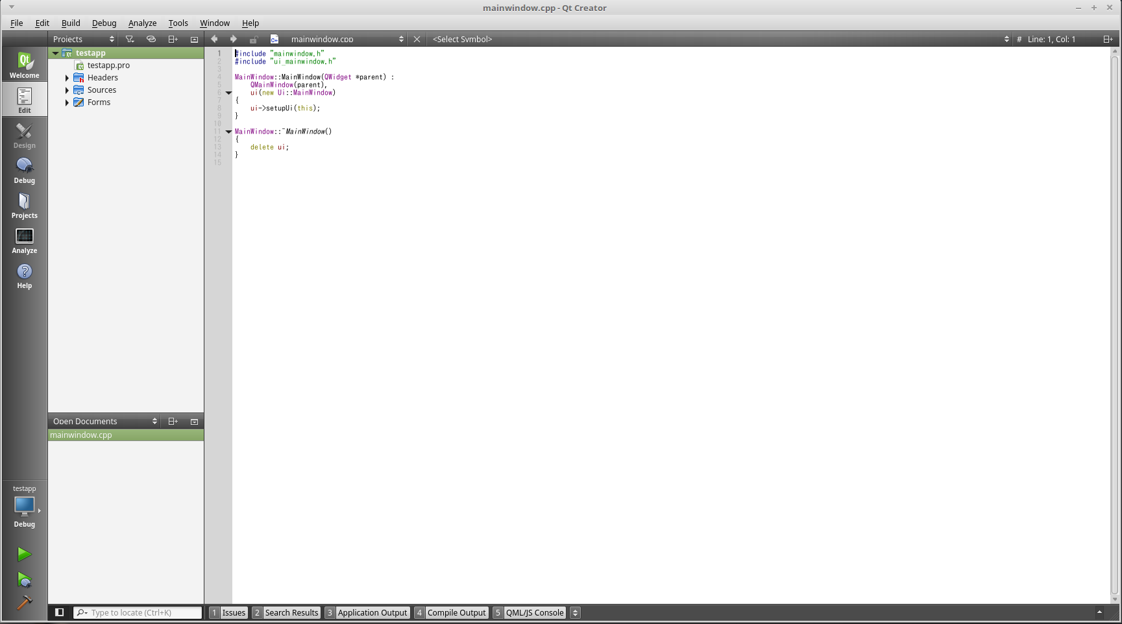Maximize the Qt Creator window
Viewport: 1122px width, 624px height.
point(1094,8)
